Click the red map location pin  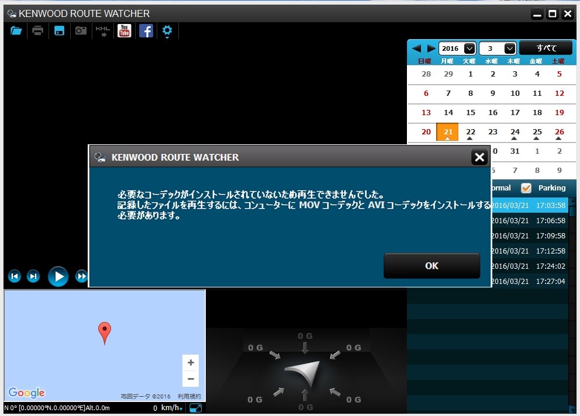click(105, 333)
